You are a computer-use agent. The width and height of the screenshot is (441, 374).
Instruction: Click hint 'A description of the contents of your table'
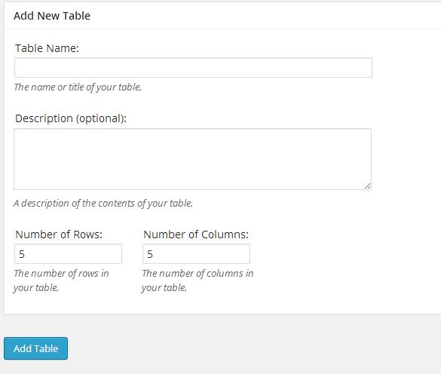pos(103,203)
